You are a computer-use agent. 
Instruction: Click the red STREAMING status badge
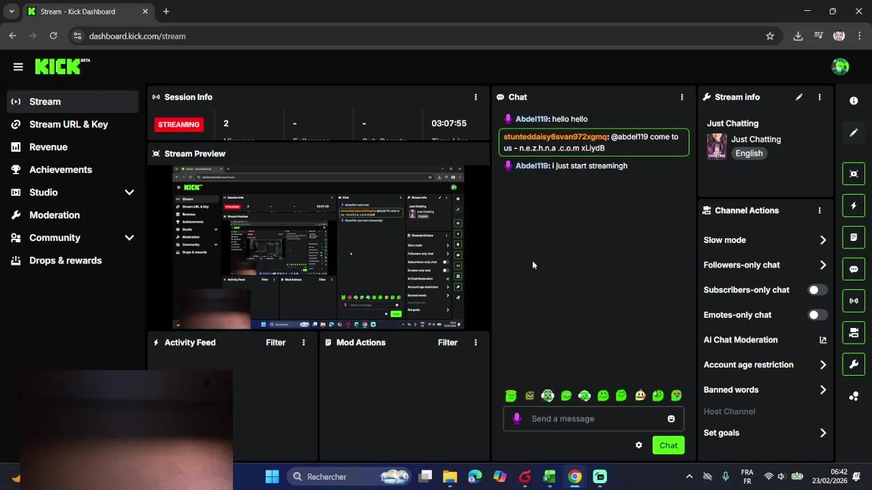tap(179, 125)
